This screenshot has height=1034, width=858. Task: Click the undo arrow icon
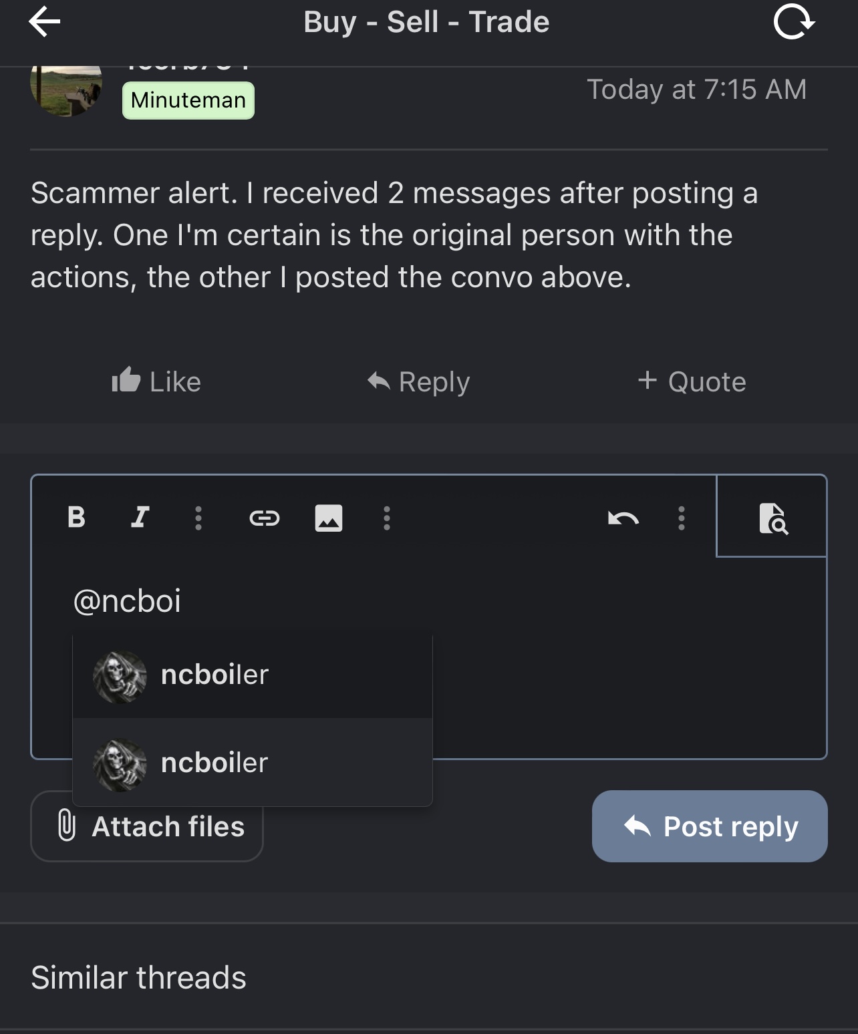(623, 518)
